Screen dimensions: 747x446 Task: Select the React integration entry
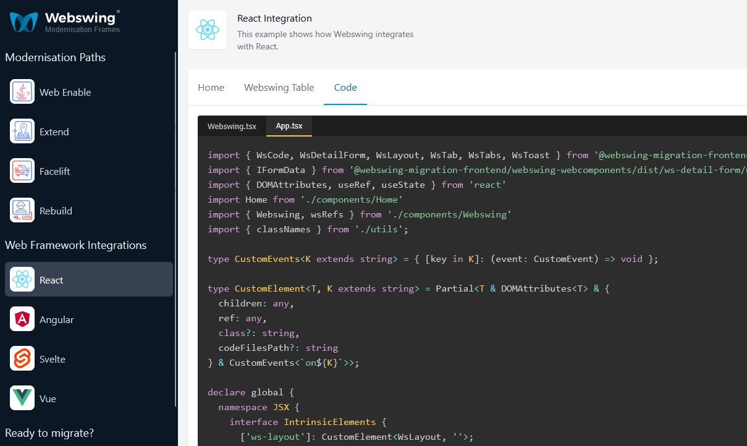pyautogui.click(x=89, y=279)
